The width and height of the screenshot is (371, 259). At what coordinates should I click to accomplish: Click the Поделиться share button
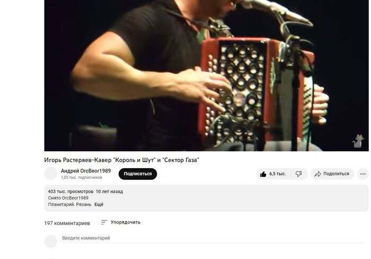point(332,174)
